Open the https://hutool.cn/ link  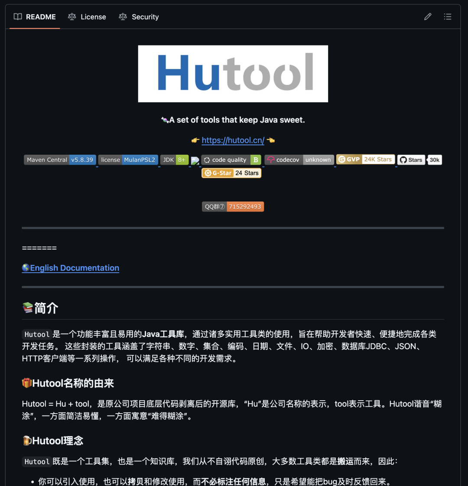[x=233, y=140]
